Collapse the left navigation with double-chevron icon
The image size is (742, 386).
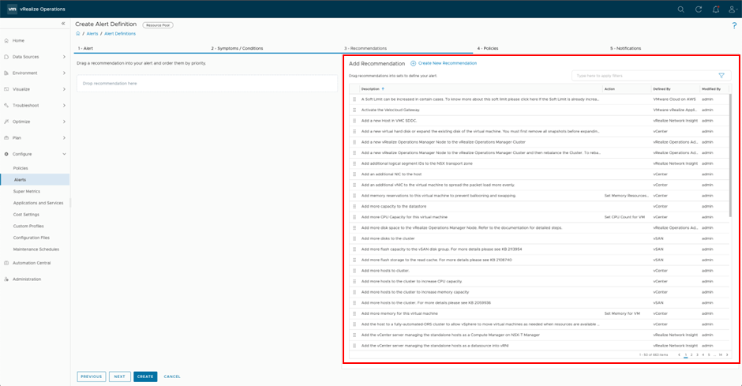(x=63, y=23)
